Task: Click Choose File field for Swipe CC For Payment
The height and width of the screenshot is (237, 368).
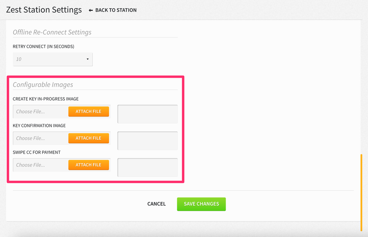Action: coord(41,165)
